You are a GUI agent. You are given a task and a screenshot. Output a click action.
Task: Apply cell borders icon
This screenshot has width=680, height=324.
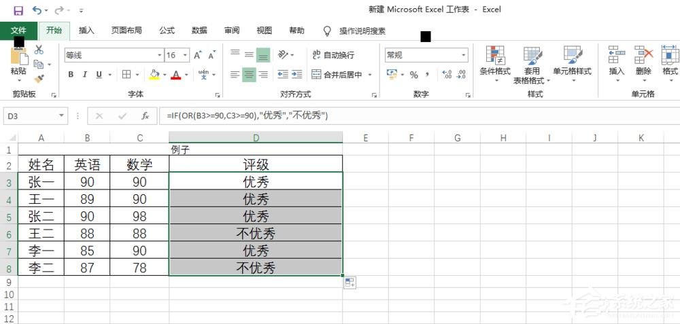pyautogui.click(x=126, y=75)
